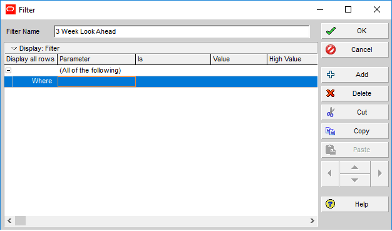Screen dimensions: 392x231
Task: Click the horizontal scrollbar thumb
Action: [x=20, y=221]
